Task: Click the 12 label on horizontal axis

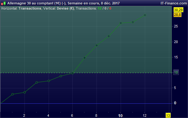Action: point(144,115)
